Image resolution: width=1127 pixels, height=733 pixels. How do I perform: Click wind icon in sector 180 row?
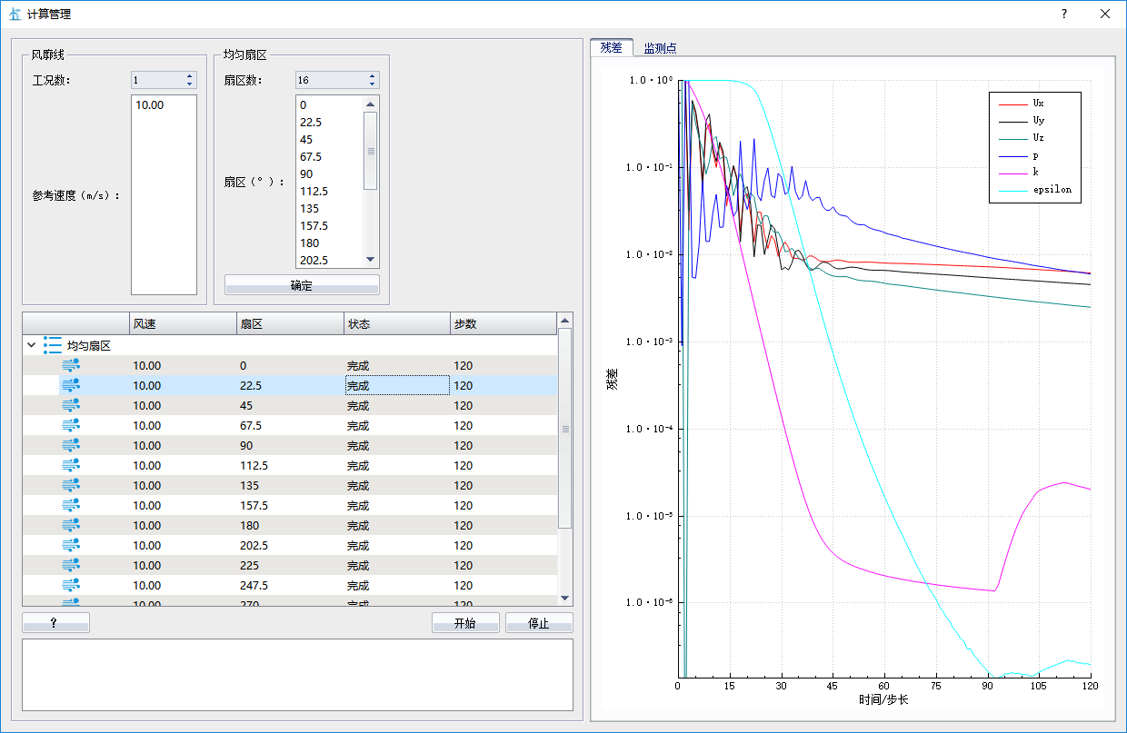(x=71, y=525)
